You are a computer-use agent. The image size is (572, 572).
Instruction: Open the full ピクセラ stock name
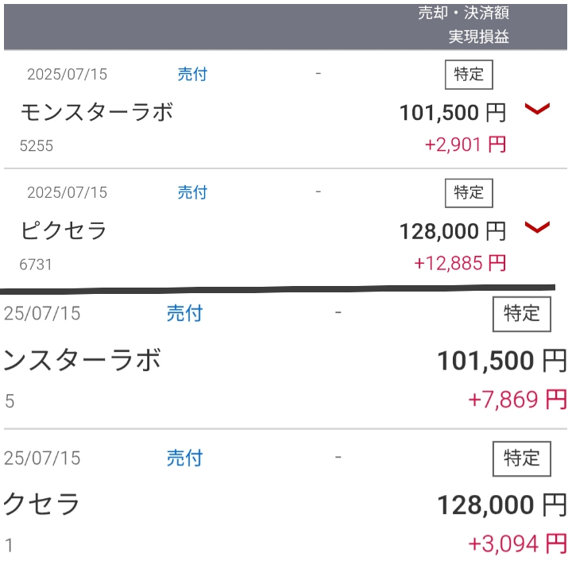[64, 230]
